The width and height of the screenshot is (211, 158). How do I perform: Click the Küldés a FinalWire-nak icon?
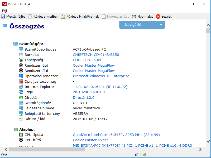[x=63, y=17]
